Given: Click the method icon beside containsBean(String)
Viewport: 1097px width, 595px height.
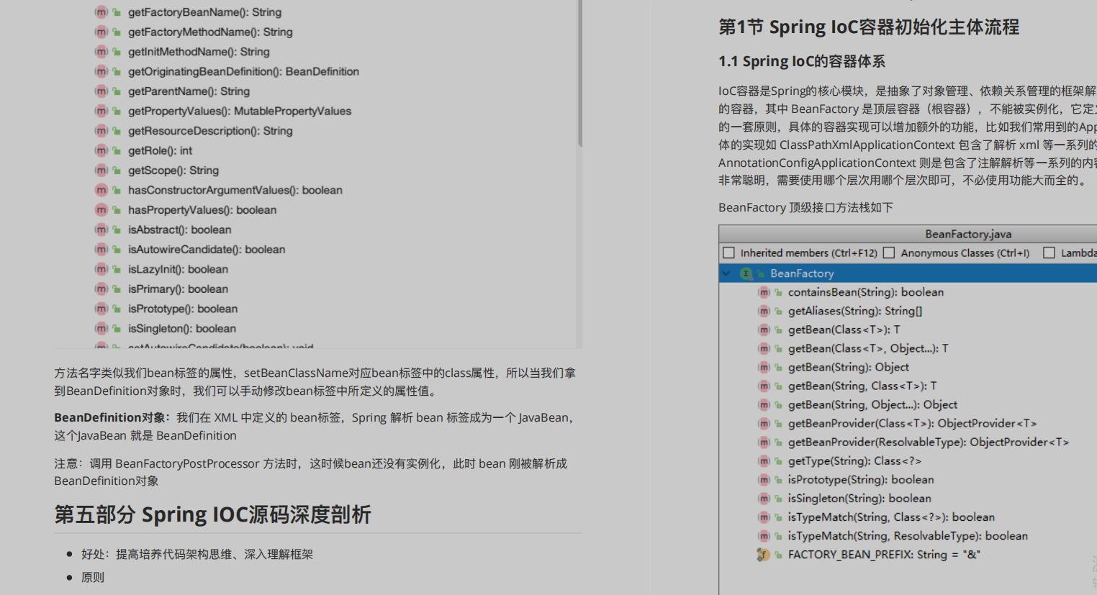Looking at the screenshot, I should (x=763, y=292).
